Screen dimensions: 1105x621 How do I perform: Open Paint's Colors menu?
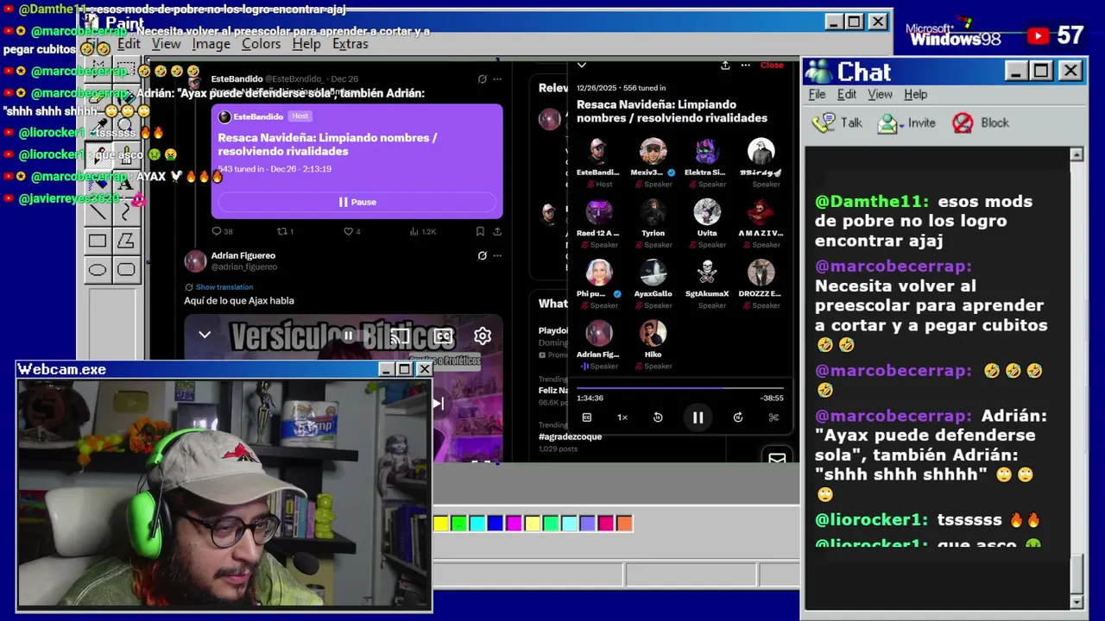[x=261, y=44]
